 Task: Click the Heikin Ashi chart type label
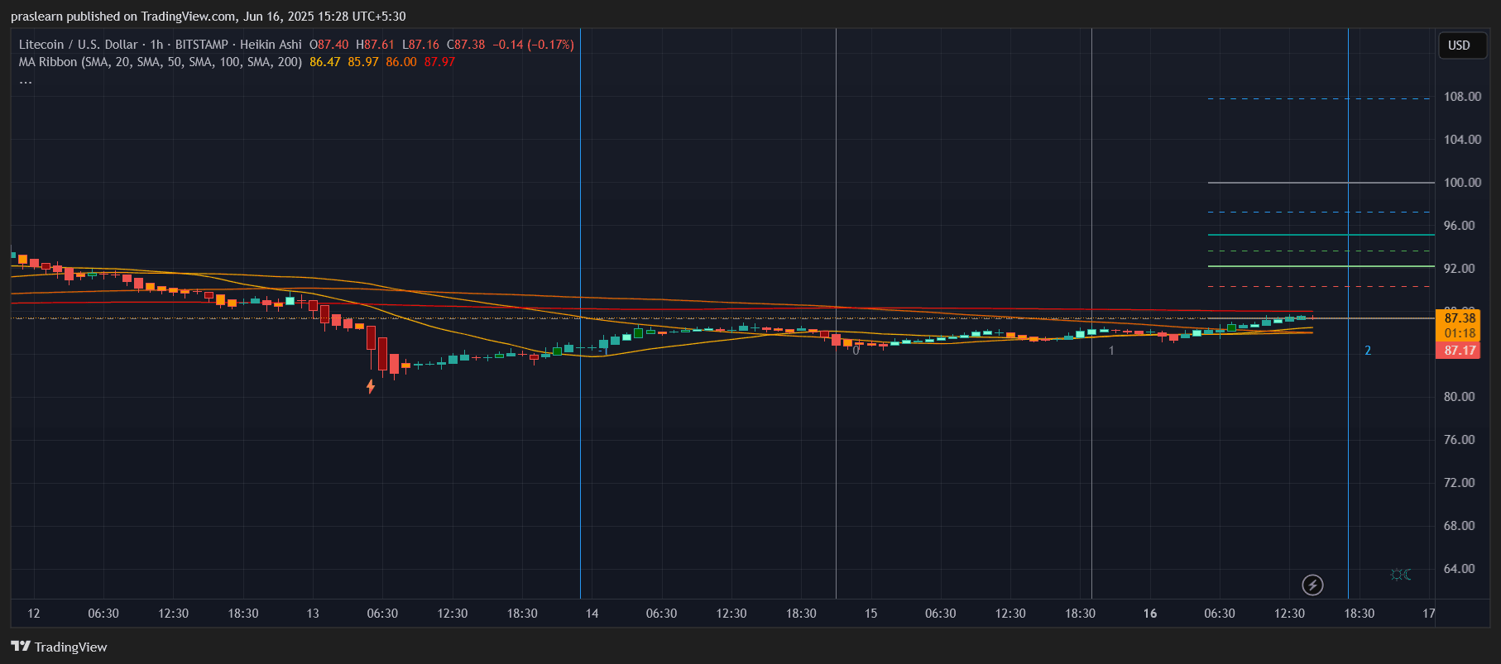pyautogui.click(x=271, y=45)
